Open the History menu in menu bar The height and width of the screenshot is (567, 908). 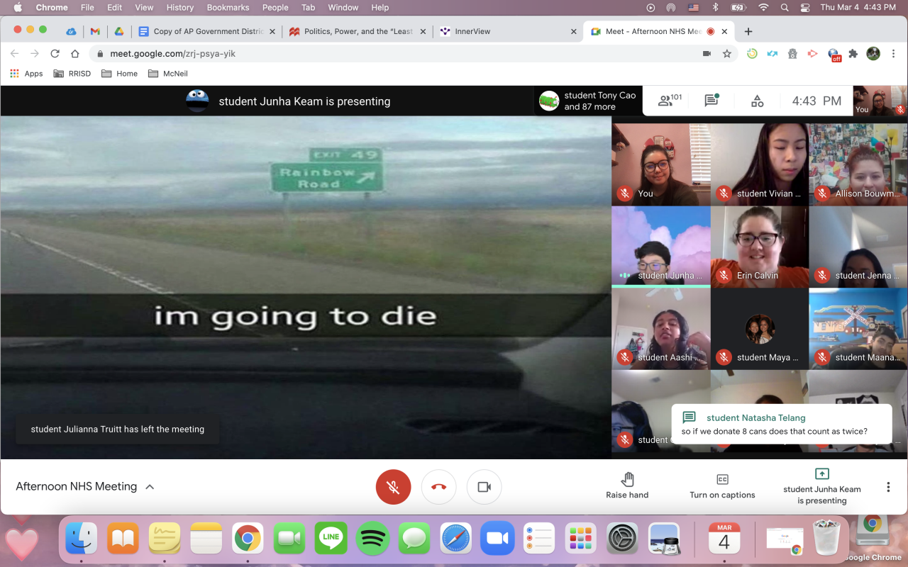[x=180, y=8]
